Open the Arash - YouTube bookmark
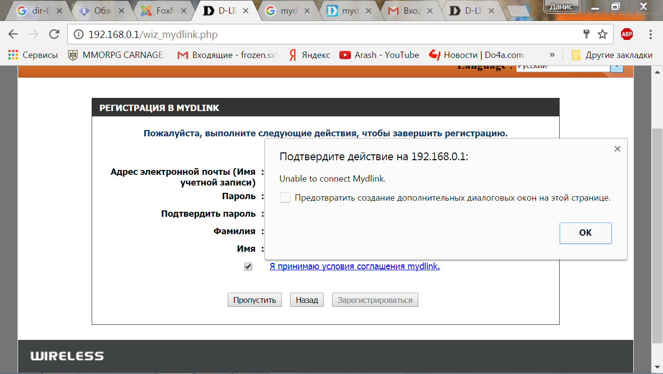Image resolution: width=663 pixels, height=374 pixels. 379,55
